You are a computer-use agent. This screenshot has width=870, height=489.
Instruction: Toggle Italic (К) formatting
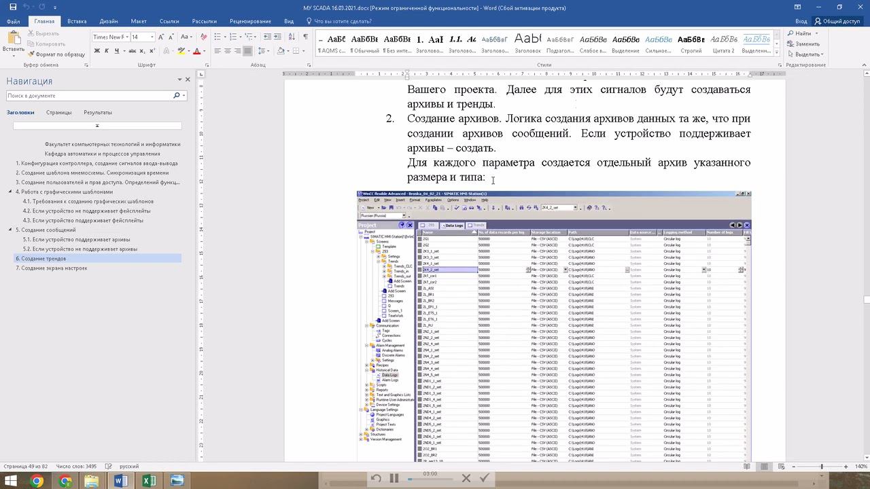107,51
